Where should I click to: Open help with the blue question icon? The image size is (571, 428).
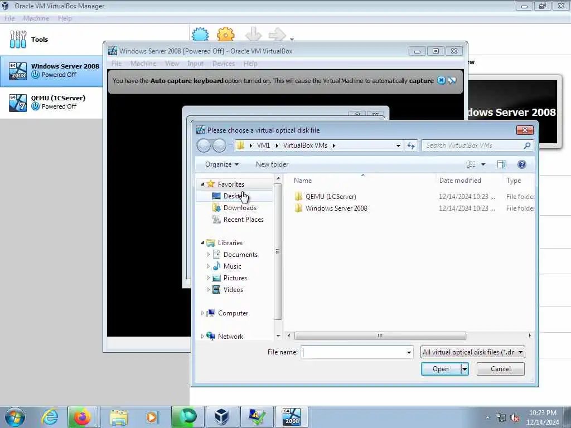pyautogui.click(x=521, y=164)
